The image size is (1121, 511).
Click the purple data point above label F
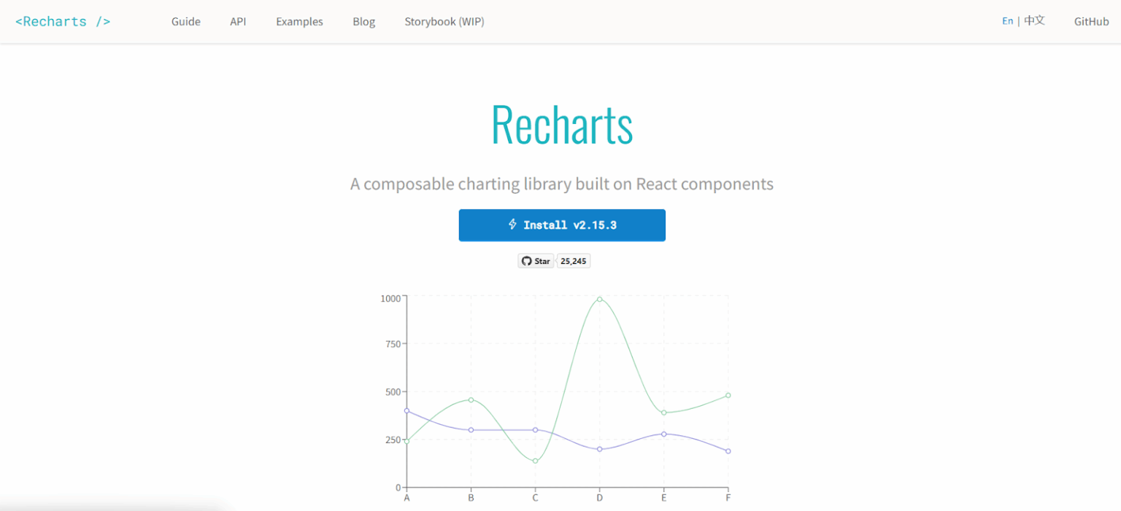click(x=727, y=450)
